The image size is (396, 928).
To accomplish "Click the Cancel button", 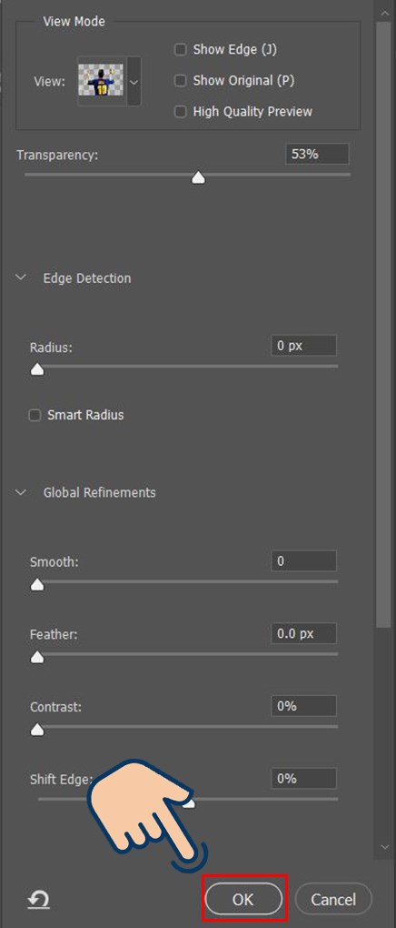I will (x=333, y=900).
